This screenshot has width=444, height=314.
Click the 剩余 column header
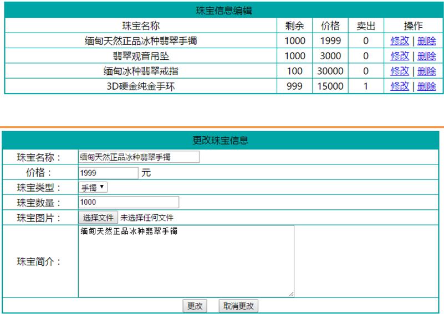click(x=294, y=25)
